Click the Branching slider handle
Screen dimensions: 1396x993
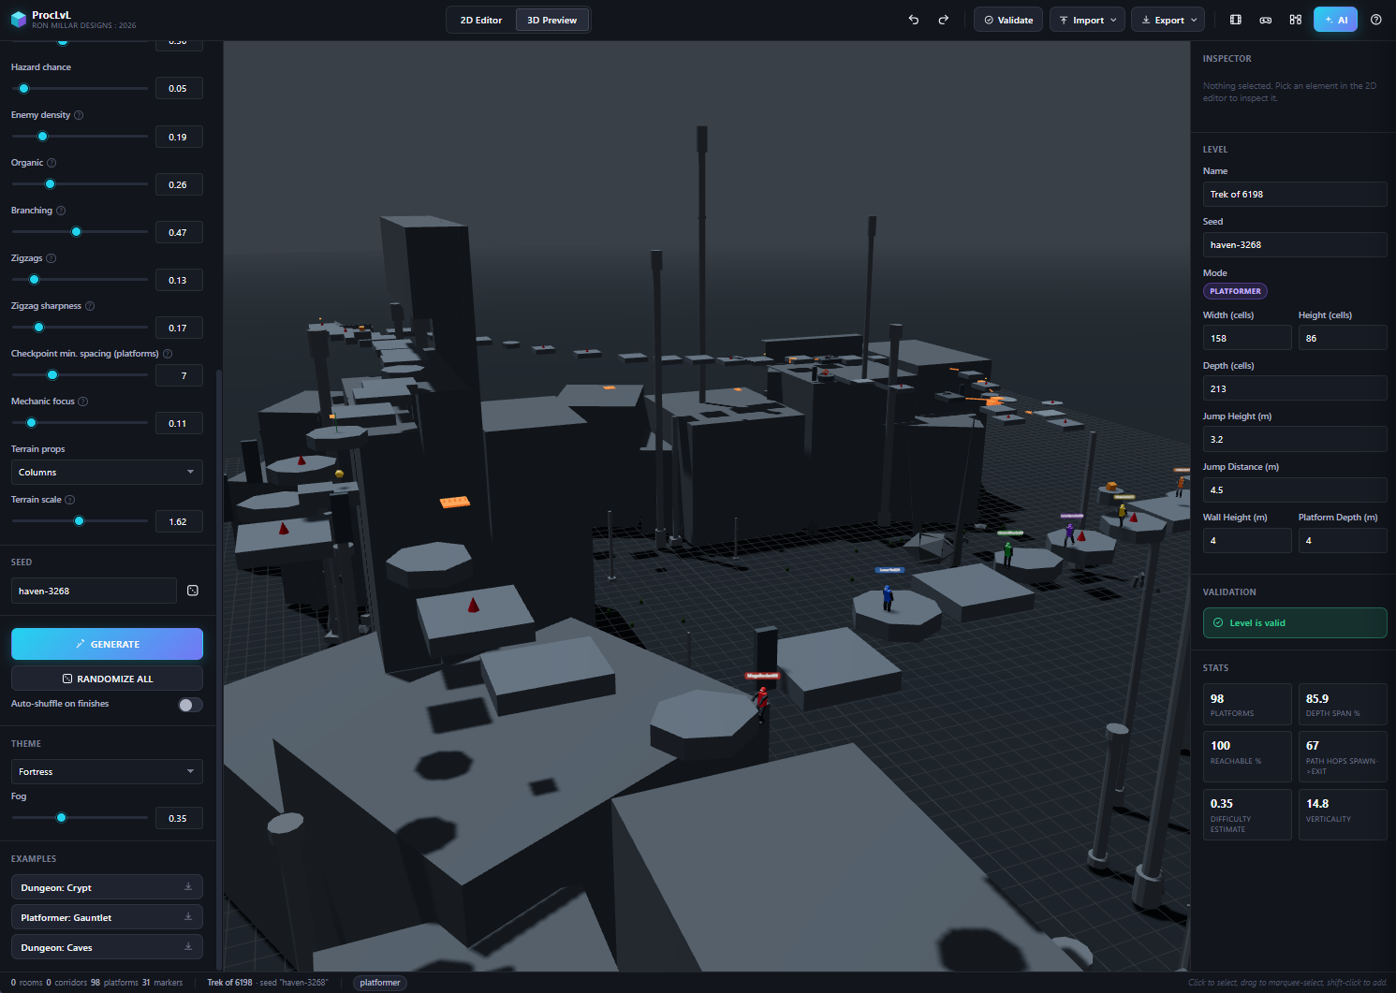(x=77, y=232)
